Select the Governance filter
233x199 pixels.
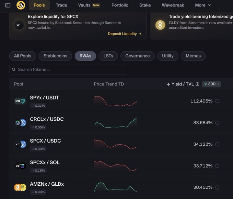click(138, 56)
